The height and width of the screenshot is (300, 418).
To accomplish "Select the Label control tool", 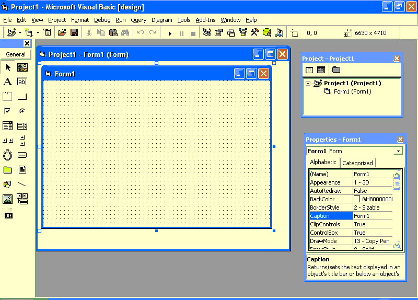I will [x=8, y=82].
